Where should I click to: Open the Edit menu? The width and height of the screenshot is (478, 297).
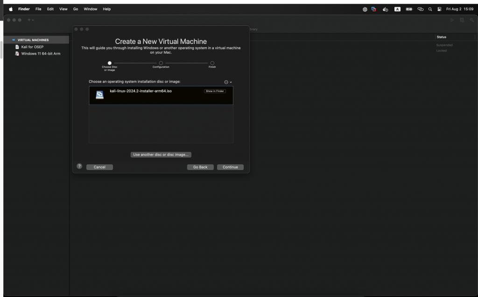pyautogui.click(x=50, y=9)
